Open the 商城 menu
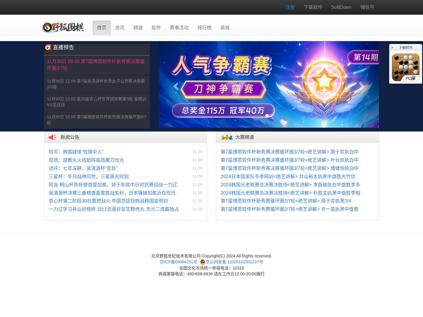Viewport: 423px width, 317px height. [224, 28]
